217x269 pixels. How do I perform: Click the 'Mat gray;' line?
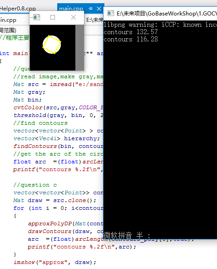coord(29,92)
